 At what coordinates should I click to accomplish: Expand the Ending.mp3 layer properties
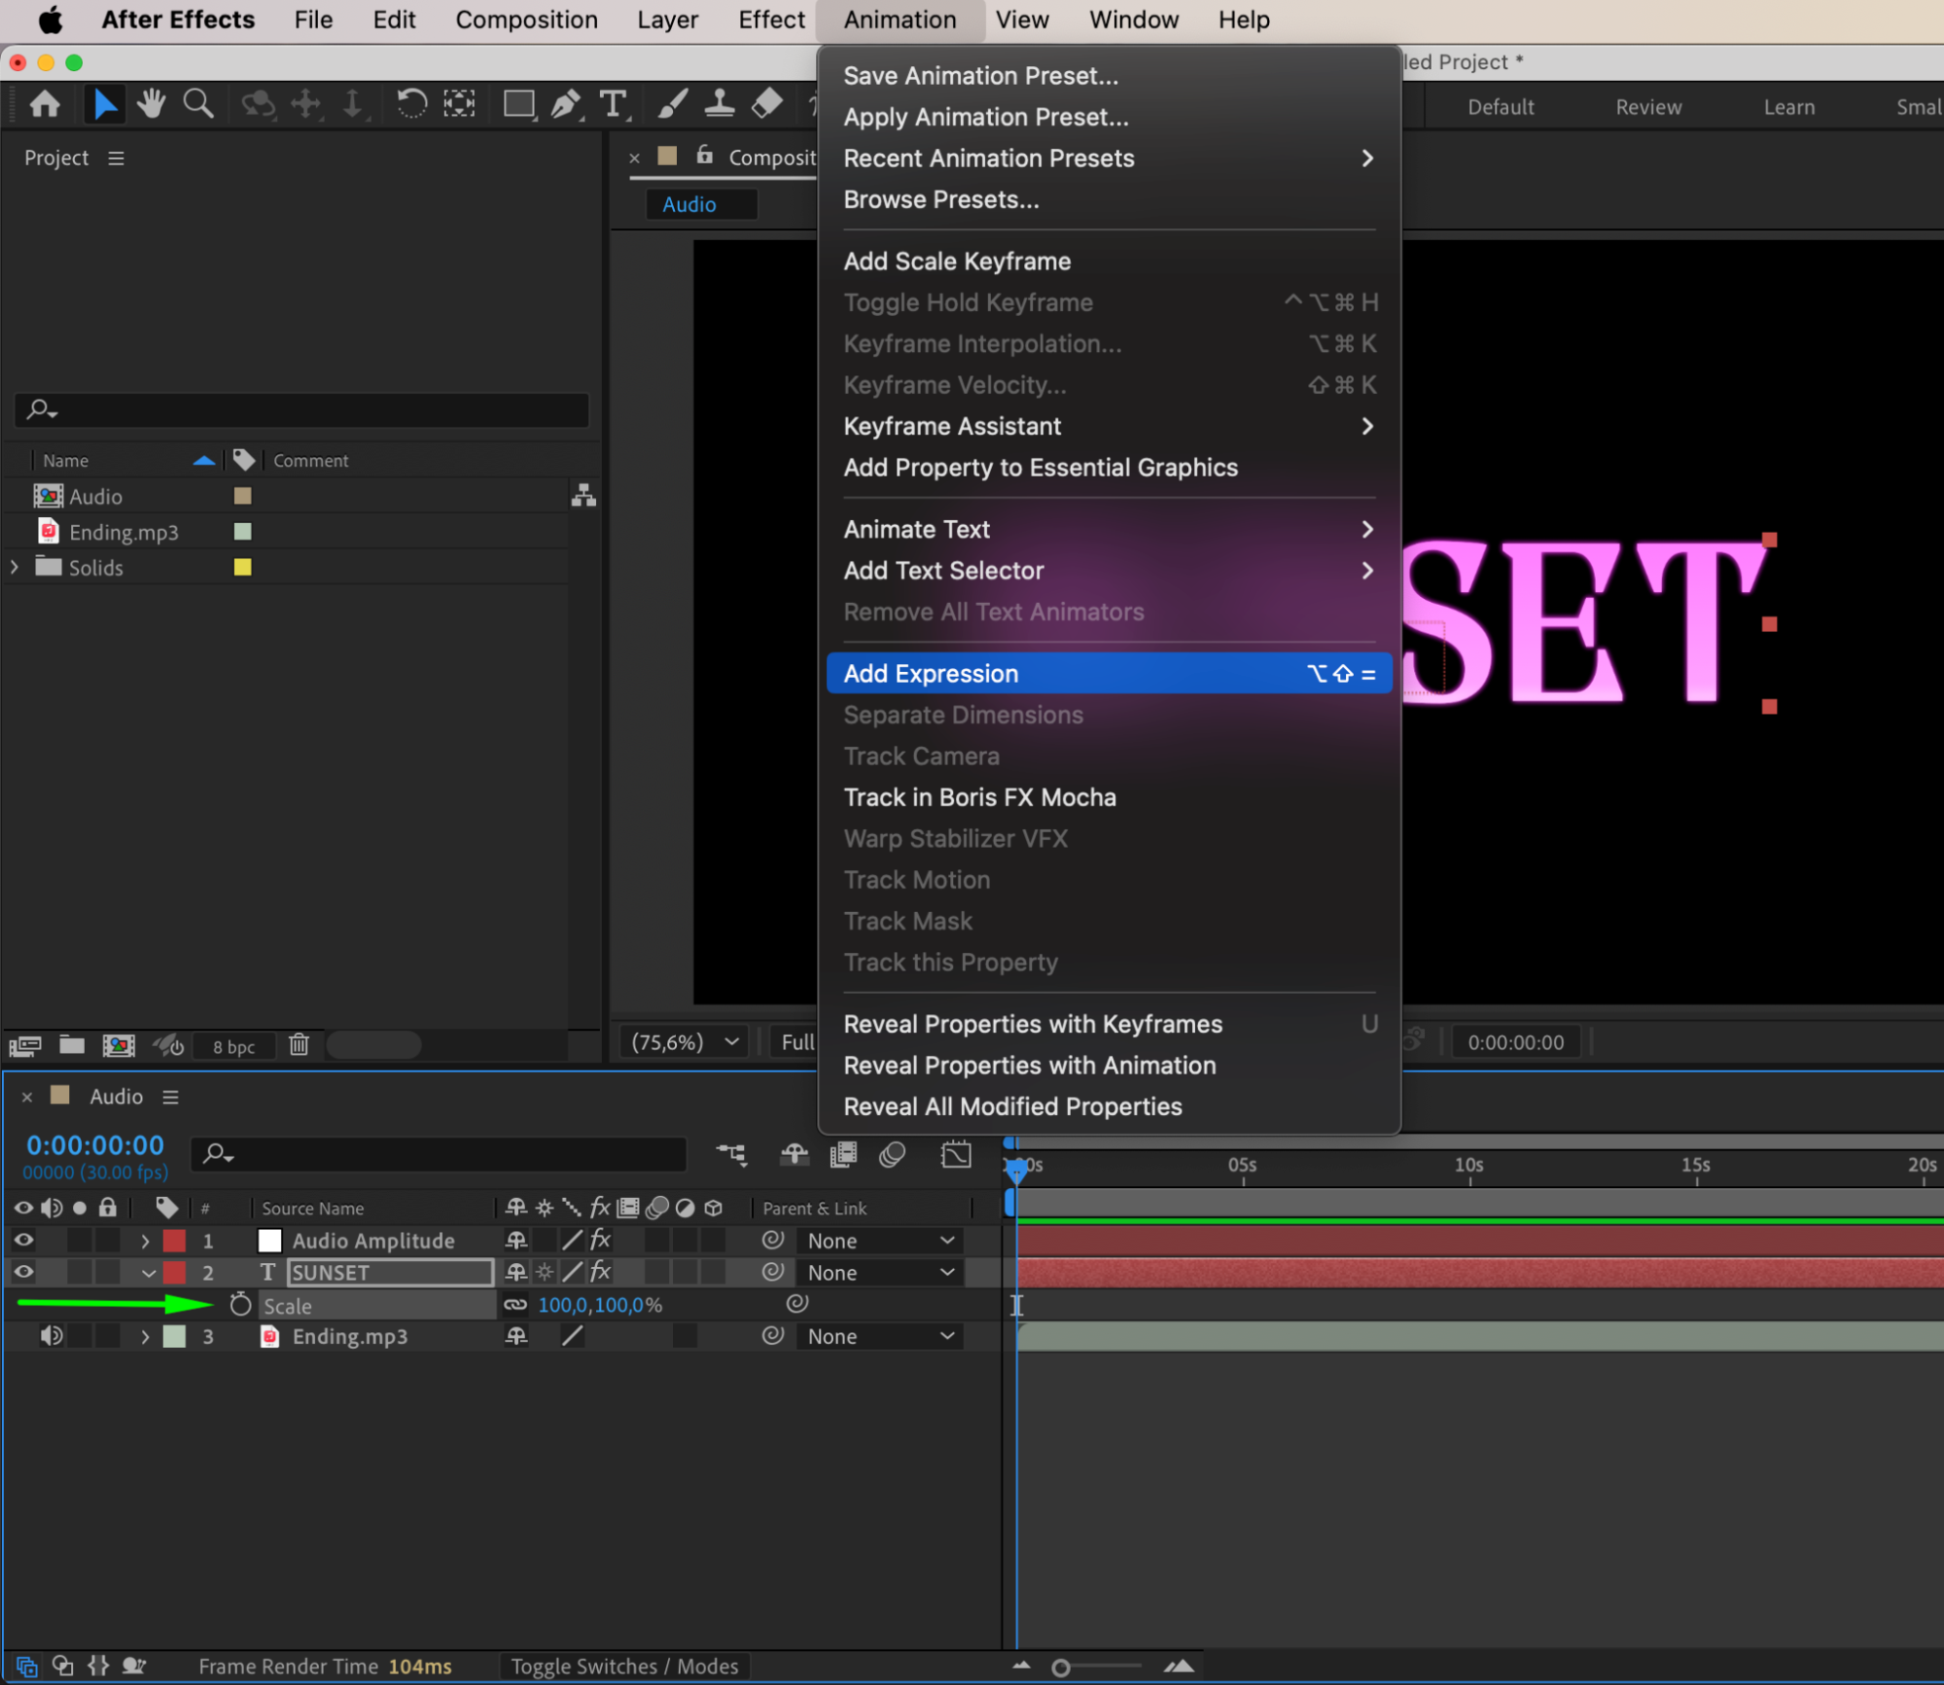[145, 1337]
